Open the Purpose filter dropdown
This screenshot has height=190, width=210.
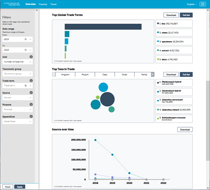(18, 109)
